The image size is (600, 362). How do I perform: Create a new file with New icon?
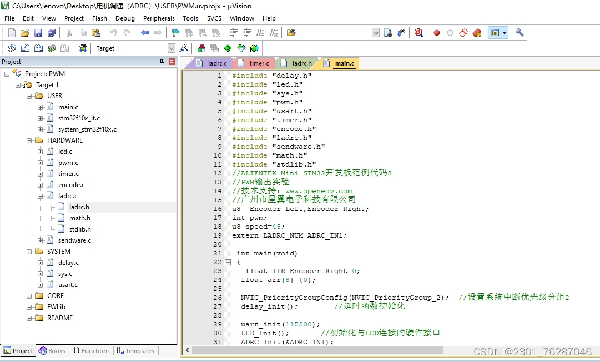pos(12,33)
